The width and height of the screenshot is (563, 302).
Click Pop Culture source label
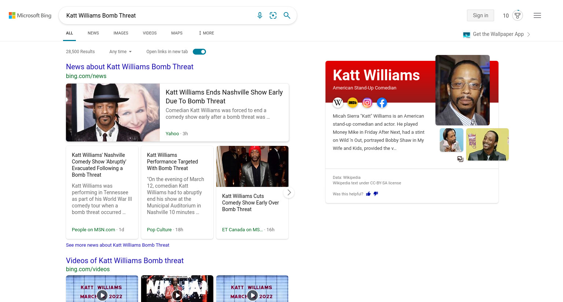159,230
